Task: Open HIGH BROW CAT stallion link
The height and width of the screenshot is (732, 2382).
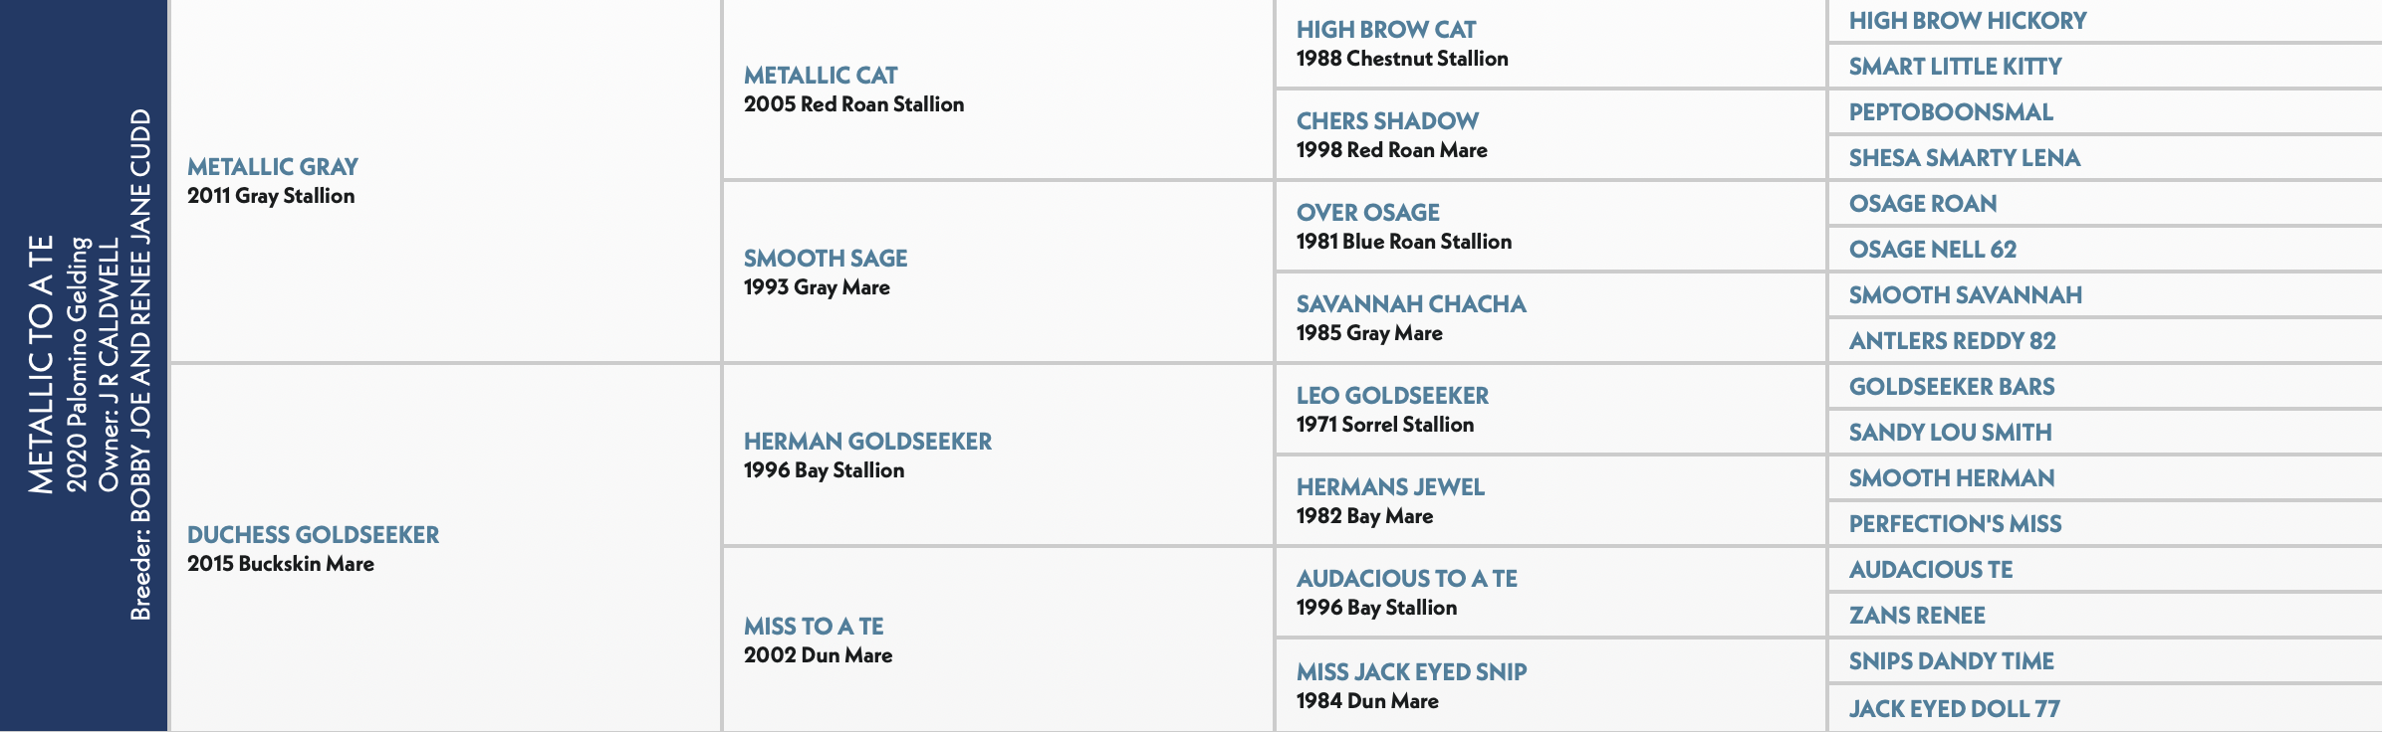Action: (1386, 29)
